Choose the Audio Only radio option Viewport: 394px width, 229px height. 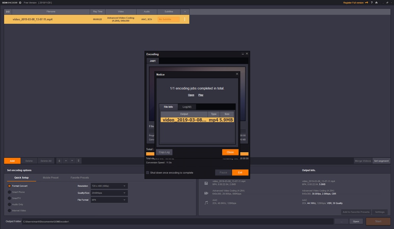tap(10, 204)
